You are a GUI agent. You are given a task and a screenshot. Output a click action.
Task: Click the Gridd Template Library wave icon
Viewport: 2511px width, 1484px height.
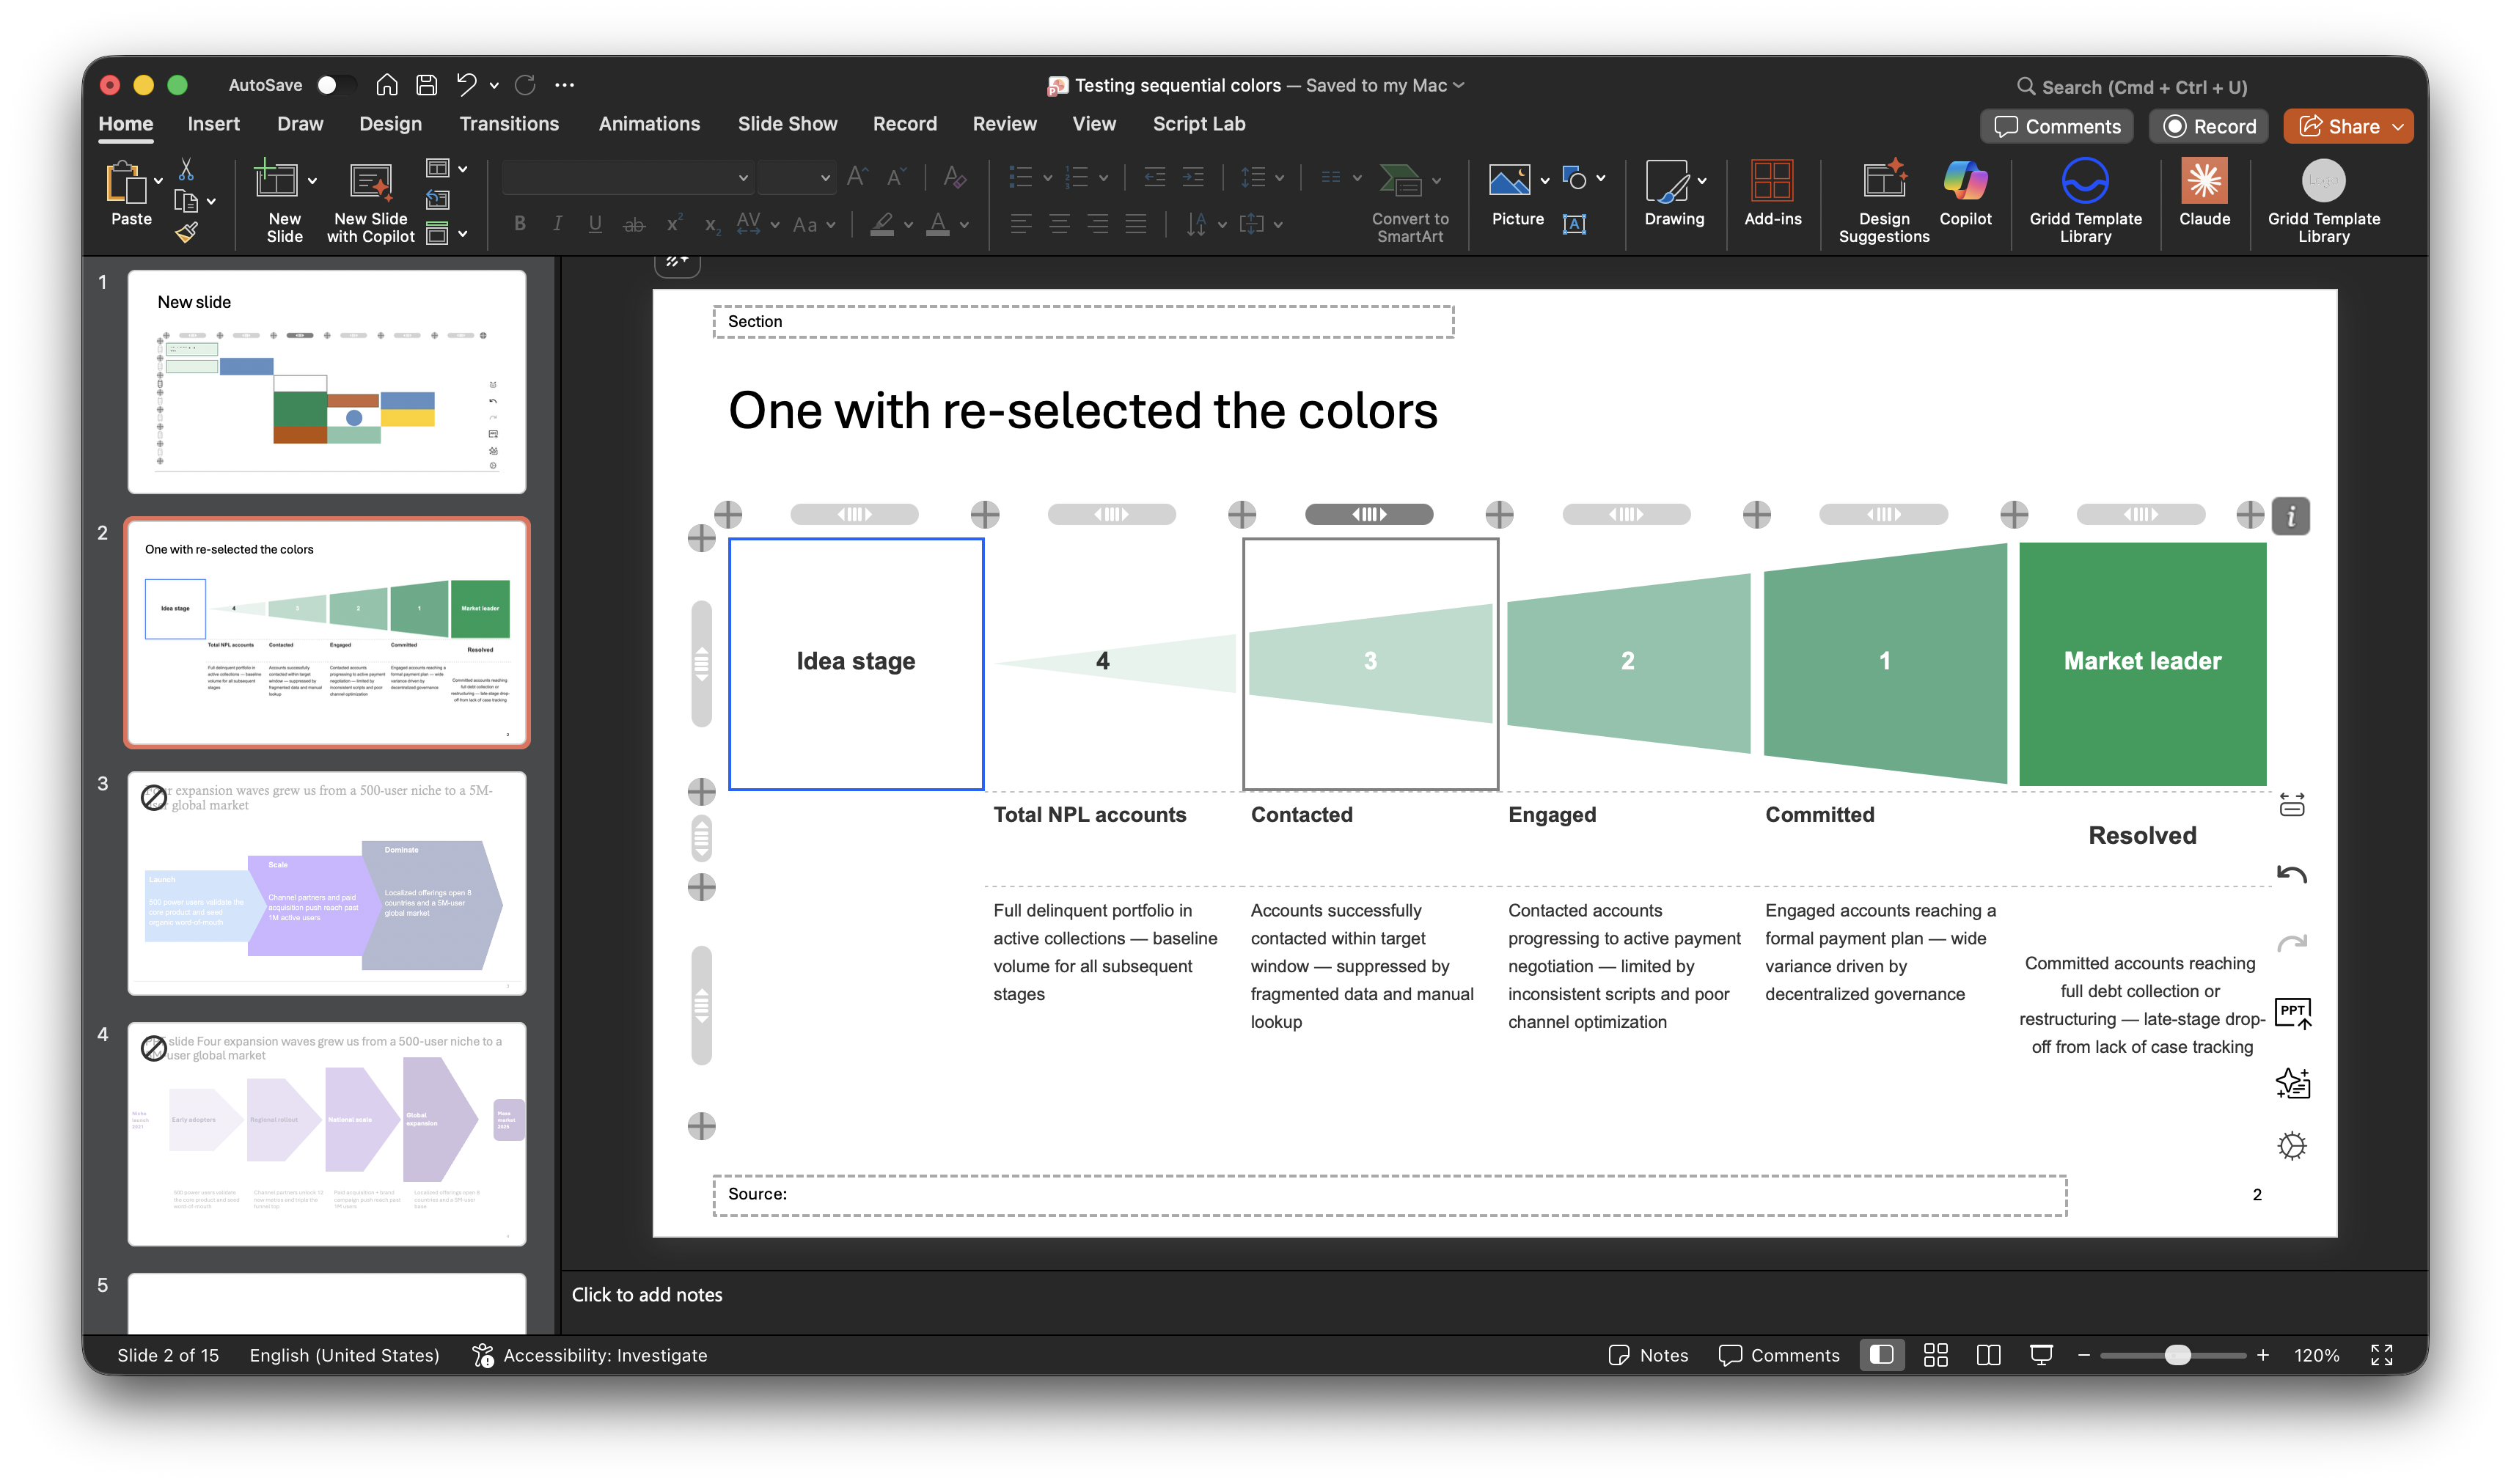coord(2084,182)
